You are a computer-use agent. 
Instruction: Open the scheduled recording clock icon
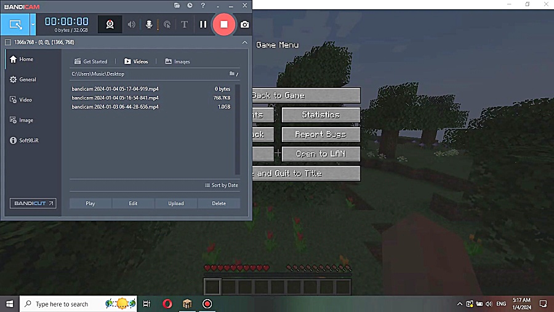click(x=190, y=6)
